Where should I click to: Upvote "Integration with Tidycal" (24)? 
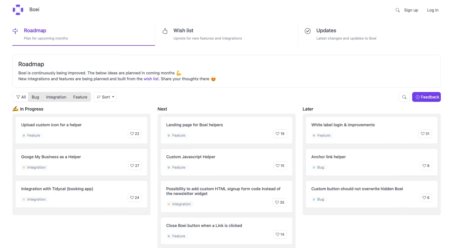point(135,198)
